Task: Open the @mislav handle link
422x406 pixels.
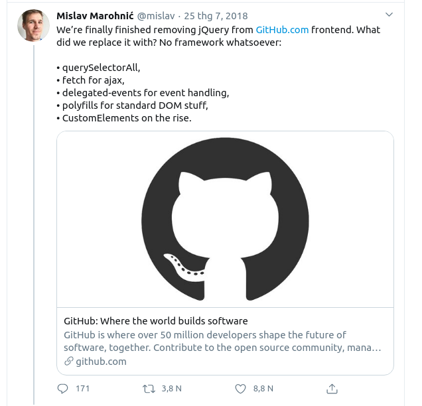Action: [x=157, y=15]
